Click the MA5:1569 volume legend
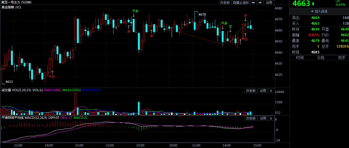The image size is (349, 148). point(53,90)
